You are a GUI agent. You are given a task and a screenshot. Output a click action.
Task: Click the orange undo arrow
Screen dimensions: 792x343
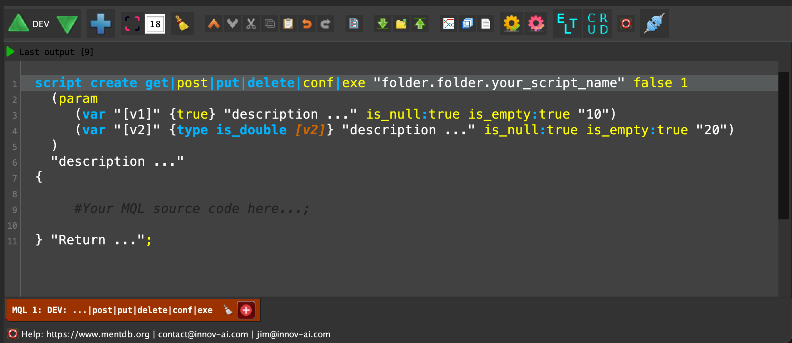click(307, 24)
